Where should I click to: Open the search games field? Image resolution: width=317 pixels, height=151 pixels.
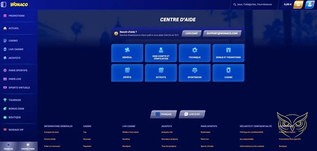pyautogui.click(x=254, y=4)
